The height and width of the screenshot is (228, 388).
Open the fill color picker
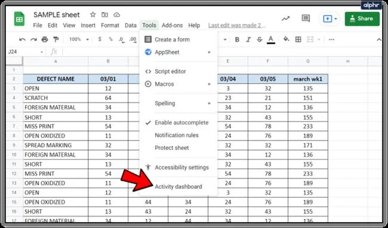tap(287, 39)
